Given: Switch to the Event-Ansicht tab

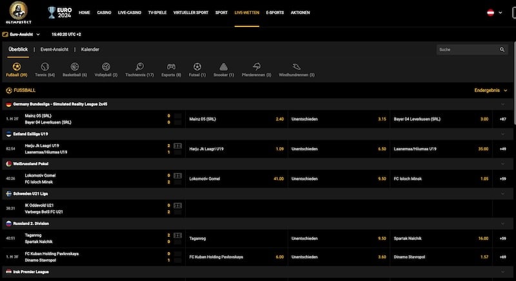Looking at the screenshot, I should click(x=54, y=50).
